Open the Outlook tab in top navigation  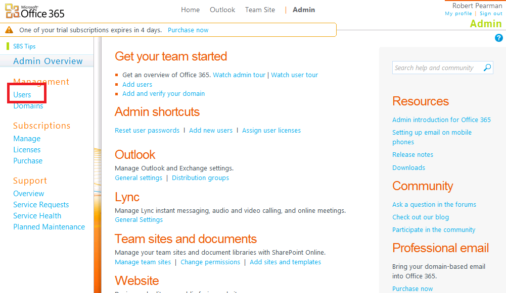click(x=222, y=10)
